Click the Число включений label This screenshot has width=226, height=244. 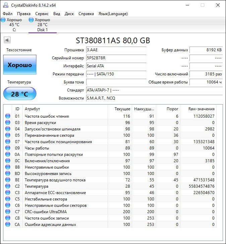pos(171,74)
